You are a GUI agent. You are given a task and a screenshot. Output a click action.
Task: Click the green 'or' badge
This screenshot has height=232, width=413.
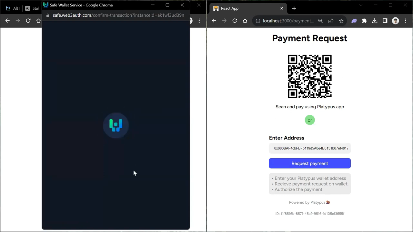[310, 120]
